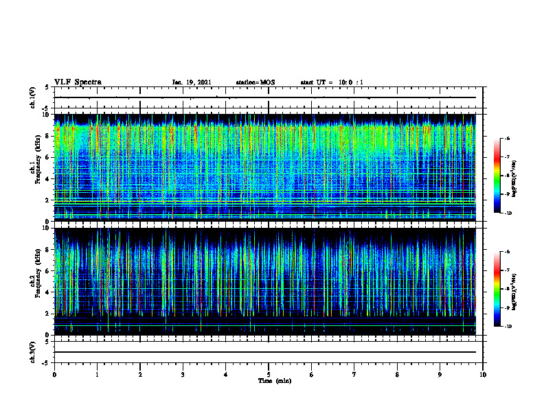
Task: Click the ch.1 frequency tick "0"
Action: pos(48,222)
